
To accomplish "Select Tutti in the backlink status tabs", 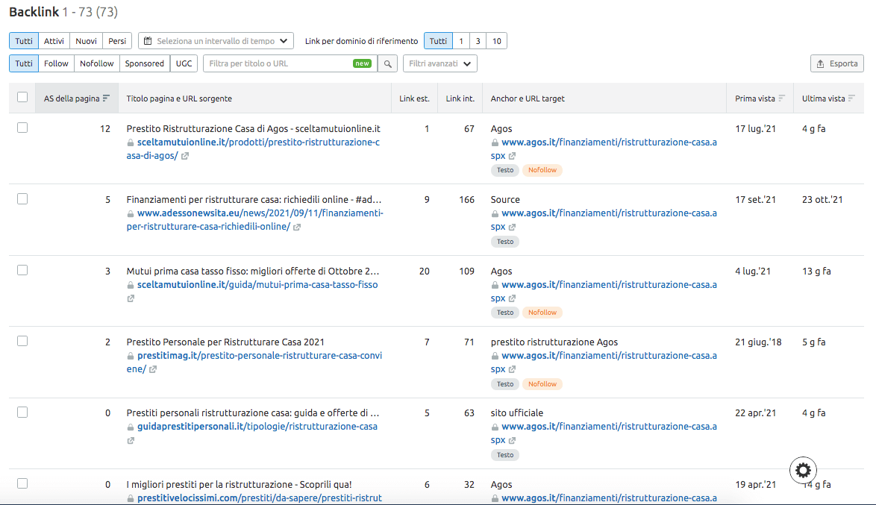I will (24, 41).
